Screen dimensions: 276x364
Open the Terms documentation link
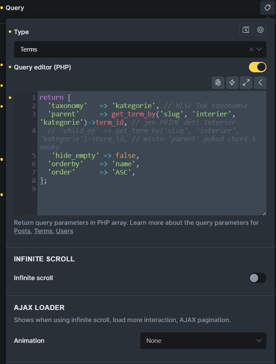coord(43,231)
